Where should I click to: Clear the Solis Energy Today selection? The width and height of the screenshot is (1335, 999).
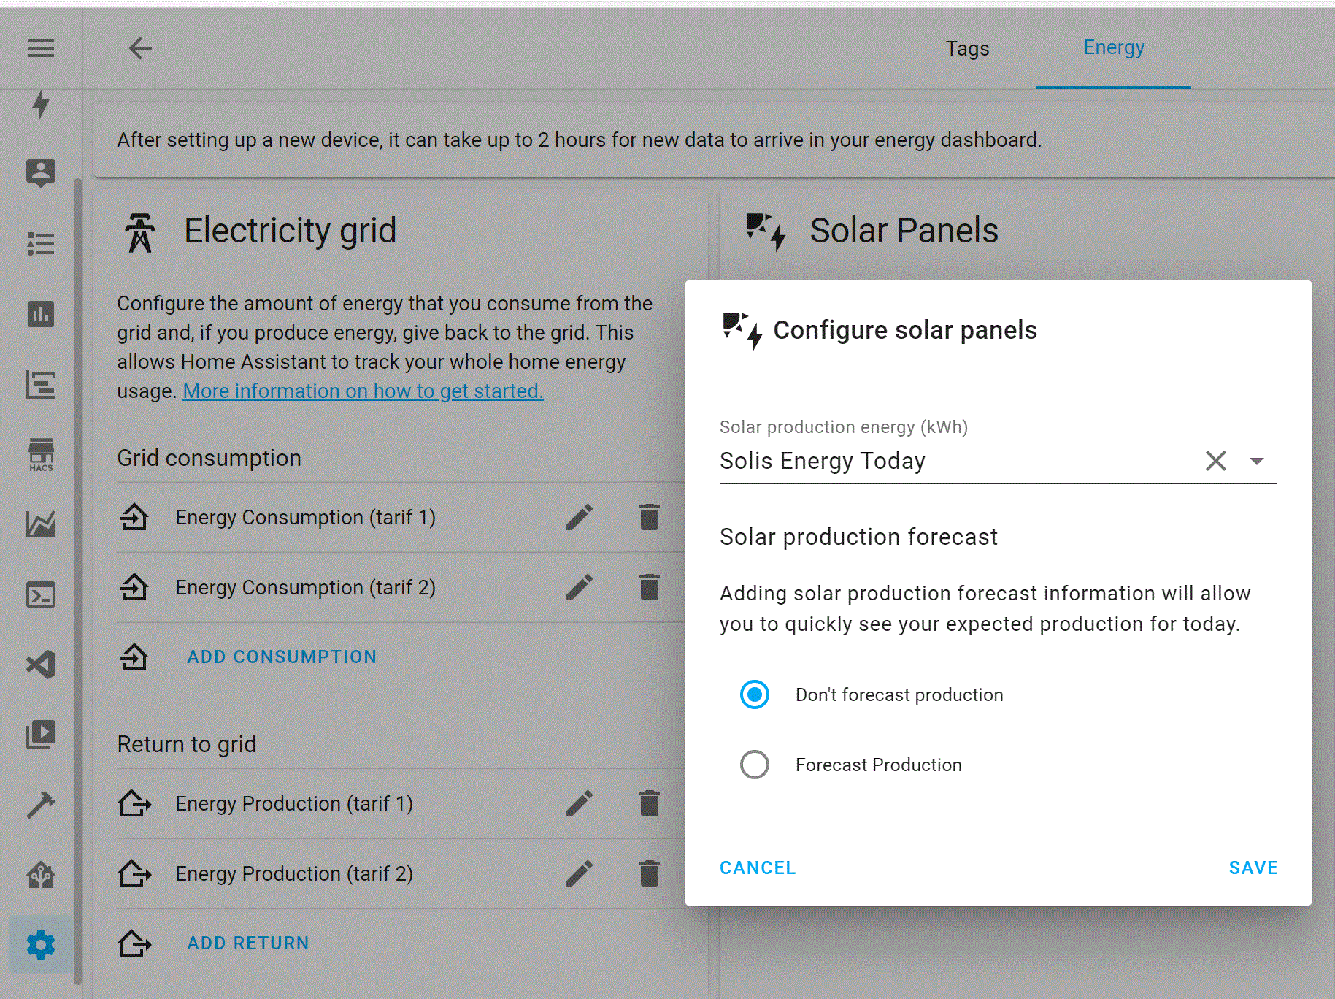coord(1215,461)
